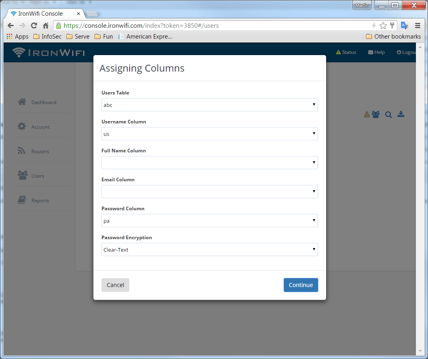Bookmark the page with the star icon
Viewport: 428px width, 359px height.
pos(383,26)
